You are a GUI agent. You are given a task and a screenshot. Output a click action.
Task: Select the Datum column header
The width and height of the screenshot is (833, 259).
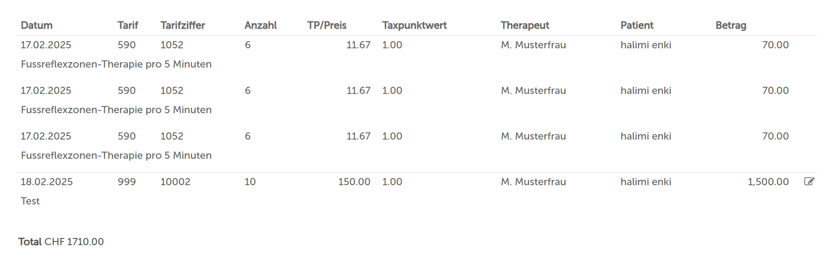37,25
